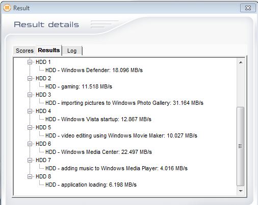Collapse the HDD 6 node
Screen dimensions: 258x205
point(30,144)
